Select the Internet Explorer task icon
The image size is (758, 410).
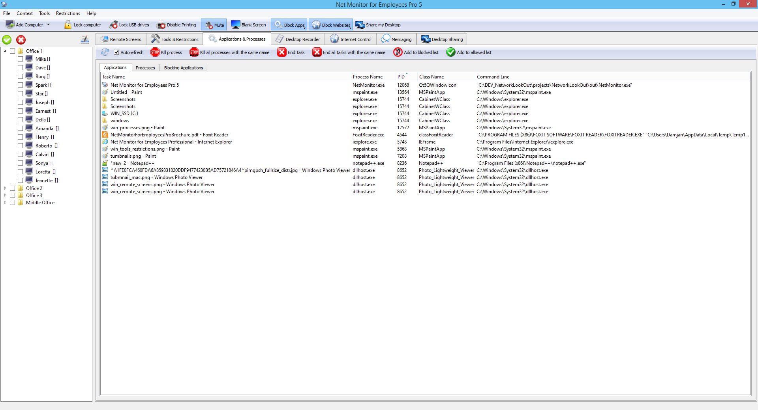(x=105, y=142)
